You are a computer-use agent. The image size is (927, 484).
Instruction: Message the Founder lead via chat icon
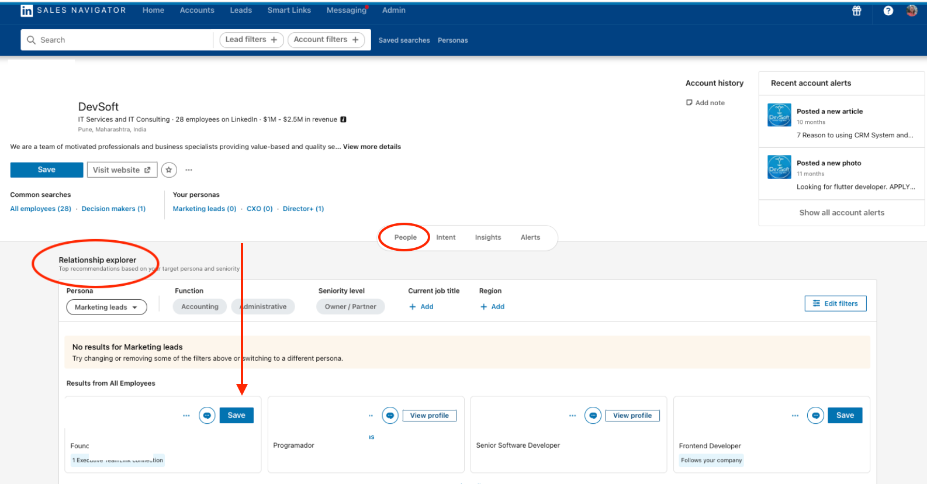207,416
